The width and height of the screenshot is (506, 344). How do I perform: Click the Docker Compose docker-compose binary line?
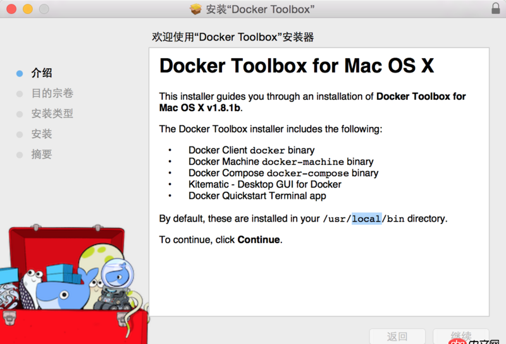tap(283, 173)
